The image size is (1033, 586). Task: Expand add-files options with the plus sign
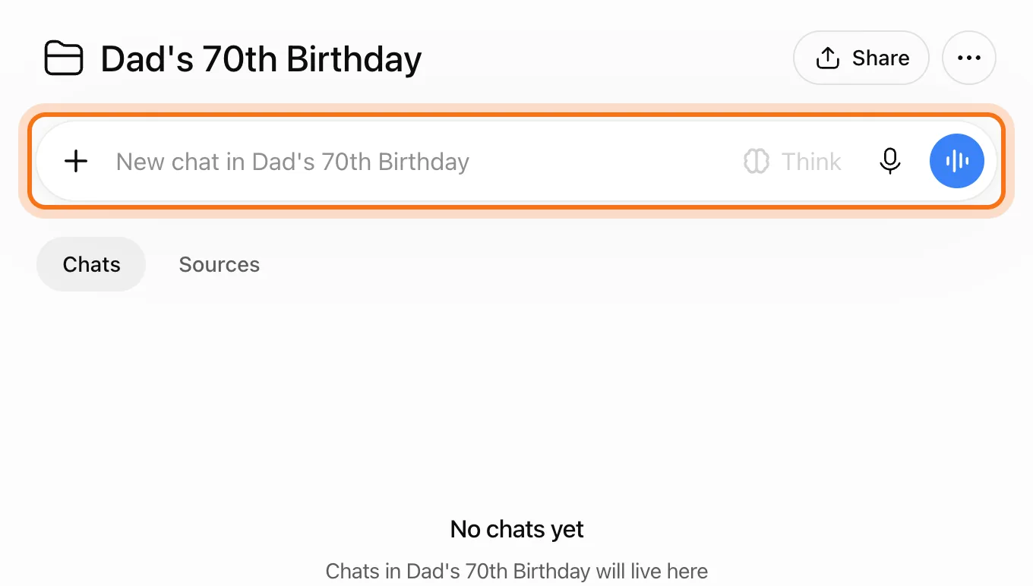(76, 161)
